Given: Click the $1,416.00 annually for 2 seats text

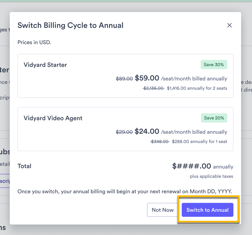Looking at the screenshot, I should pyautogui.click(x=197, y=88).
